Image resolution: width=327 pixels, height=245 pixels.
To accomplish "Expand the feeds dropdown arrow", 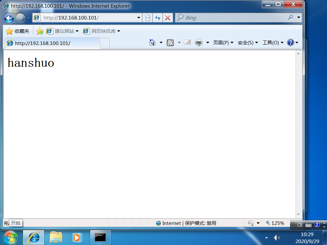I will coord(179,43).
